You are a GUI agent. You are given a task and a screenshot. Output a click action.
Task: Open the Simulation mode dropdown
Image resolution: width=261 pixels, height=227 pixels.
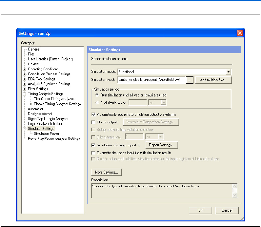coord(229,72)
